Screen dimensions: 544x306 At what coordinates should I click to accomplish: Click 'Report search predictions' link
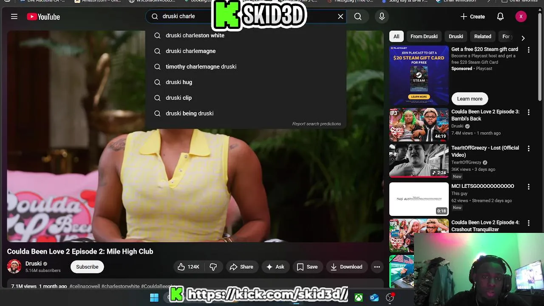[x=317, y=124]
